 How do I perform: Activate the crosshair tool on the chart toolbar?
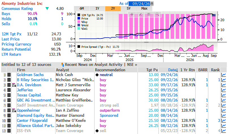pos(132,14)
